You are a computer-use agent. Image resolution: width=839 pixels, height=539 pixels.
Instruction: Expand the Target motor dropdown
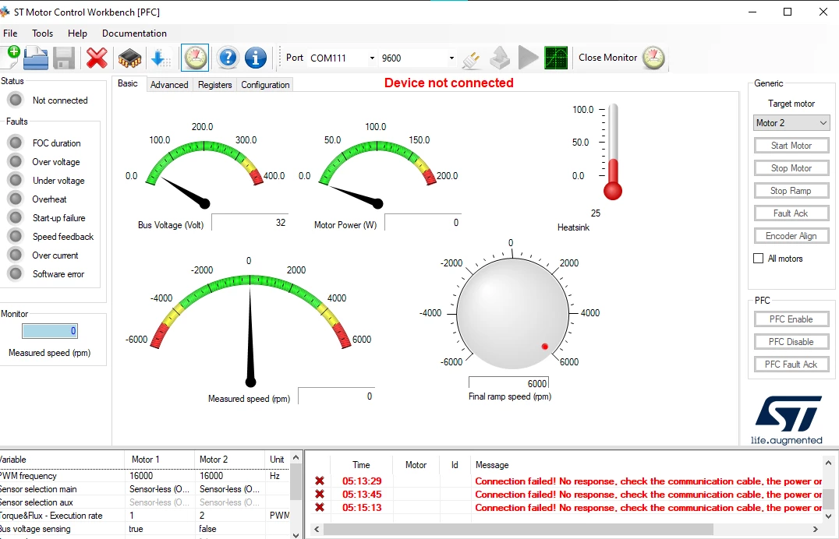791,123
